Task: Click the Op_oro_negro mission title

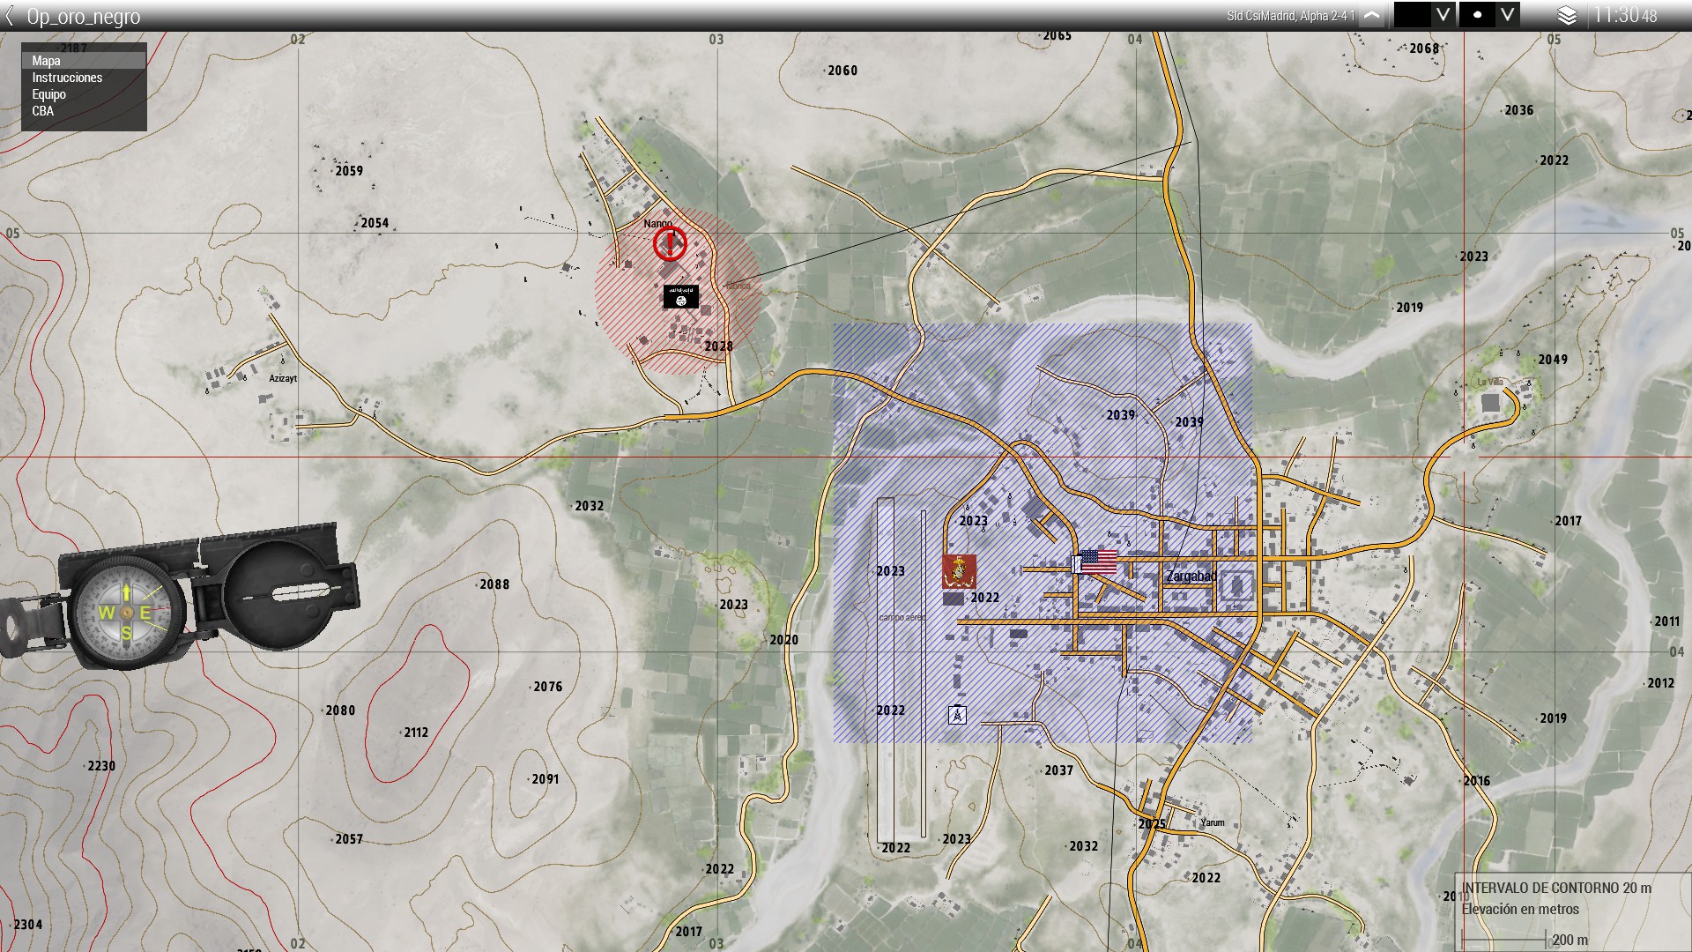Action: 84,17
